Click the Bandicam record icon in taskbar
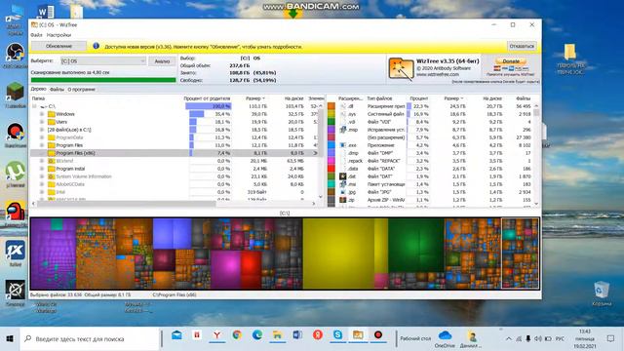This screenshot has height=351, width=624. (377, 335)
